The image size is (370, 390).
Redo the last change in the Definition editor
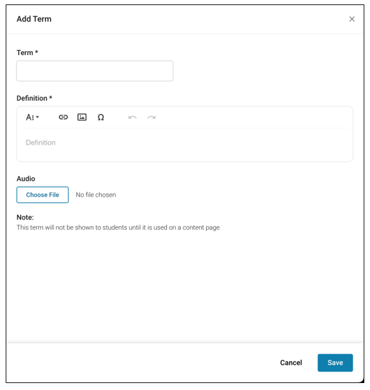point(151,117)
